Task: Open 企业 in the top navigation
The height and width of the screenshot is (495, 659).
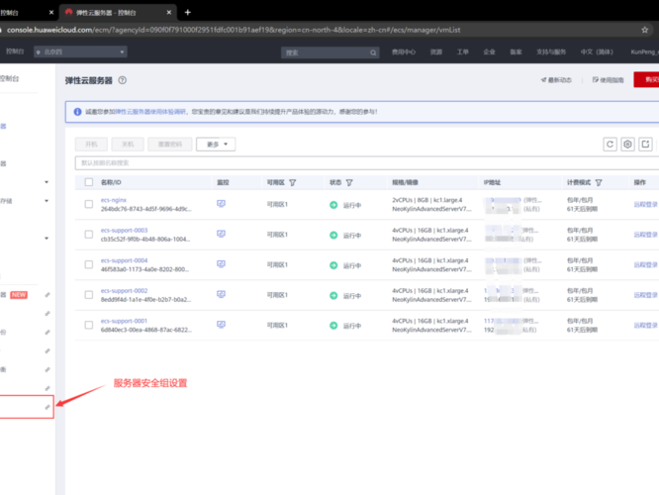Action: point(489,52)
